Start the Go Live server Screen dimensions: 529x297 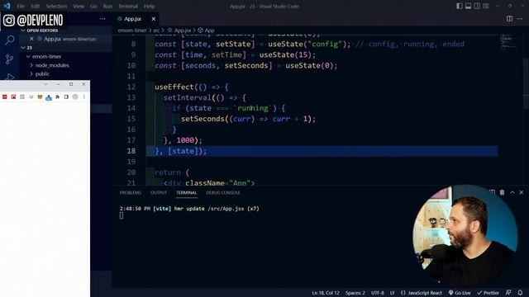460,293
